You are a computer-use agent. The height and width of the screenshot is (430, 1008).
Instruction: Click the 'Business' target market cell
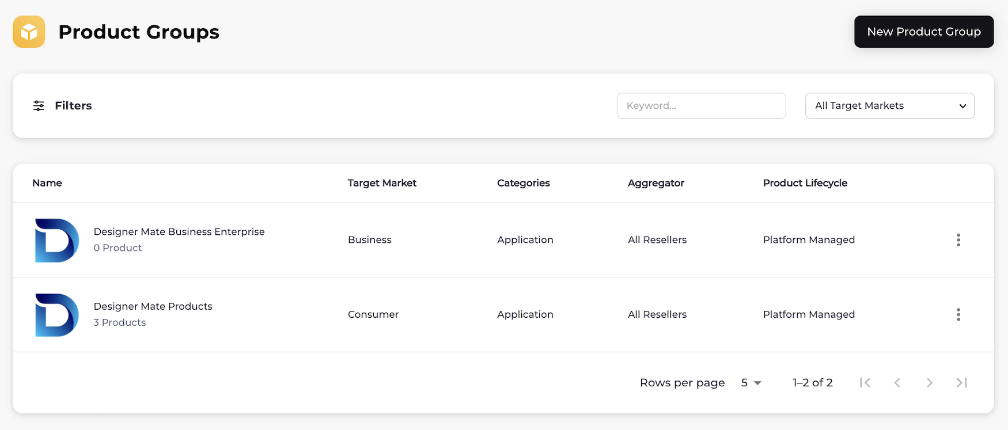coord(370,240)
